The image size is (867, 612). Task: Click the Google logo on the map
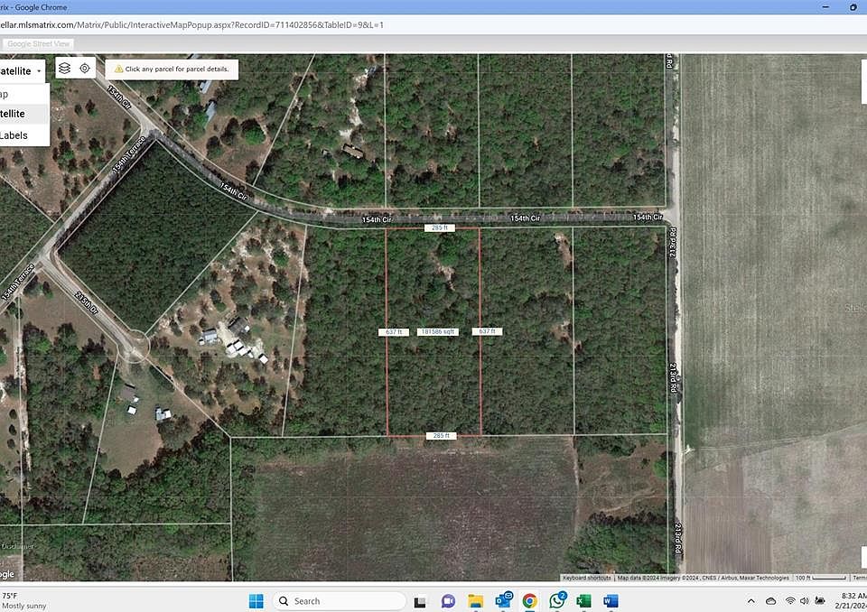point(7,574)
